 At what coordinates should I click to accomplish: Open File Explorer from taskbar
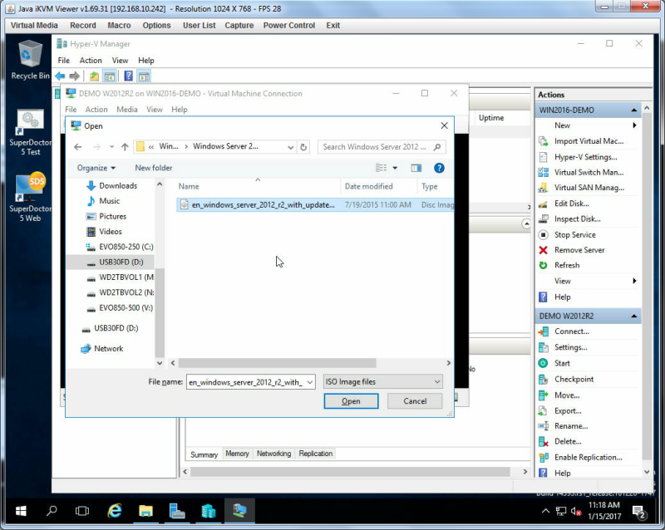click(x=145, y=511)
